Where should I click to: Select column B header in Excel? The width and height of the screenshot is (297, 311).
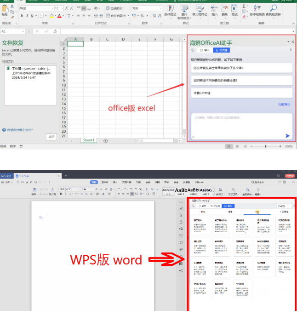click(x=91, y=39)
